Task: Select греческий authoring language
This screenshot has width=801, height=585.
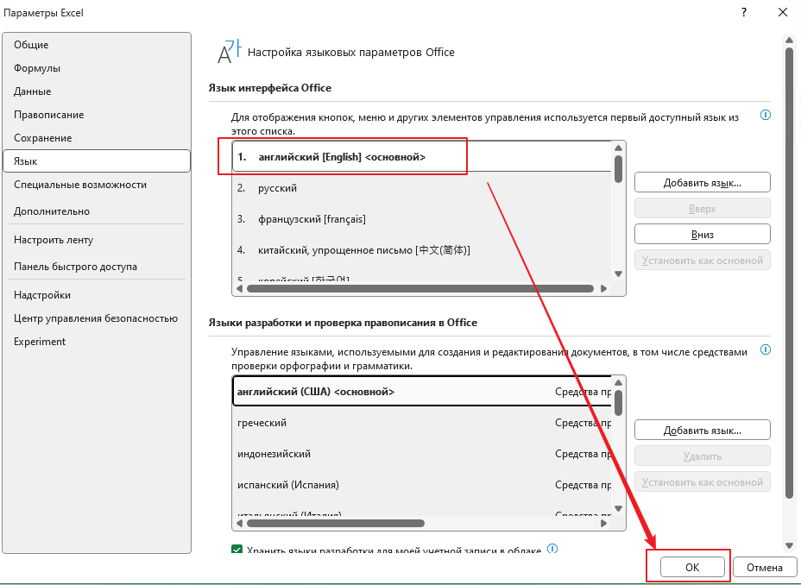Action: click(x=422, y=423)
